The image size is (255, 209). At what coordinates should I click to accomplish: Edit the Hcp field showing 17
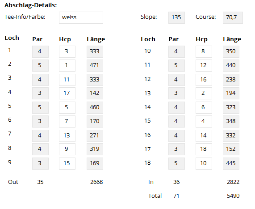(67, 93)
